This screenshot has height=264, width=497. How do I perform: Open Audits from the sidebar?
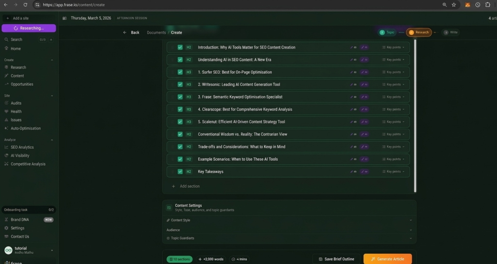coord(16,103)
